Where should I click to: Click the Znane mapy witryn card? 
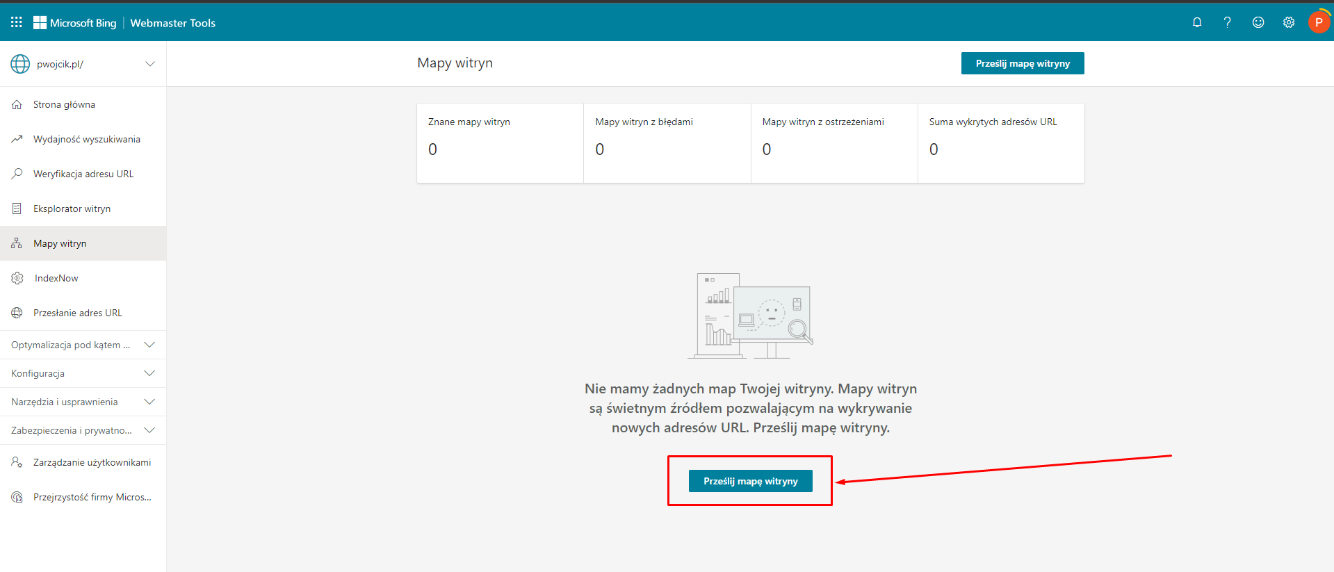click(500, 143)
